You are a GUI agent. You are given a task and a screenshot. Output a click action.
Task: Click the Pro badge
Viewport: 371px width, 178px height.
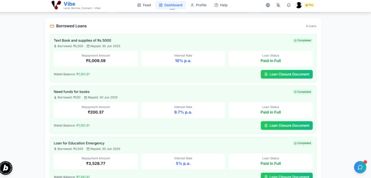click(x=309, y=5)
